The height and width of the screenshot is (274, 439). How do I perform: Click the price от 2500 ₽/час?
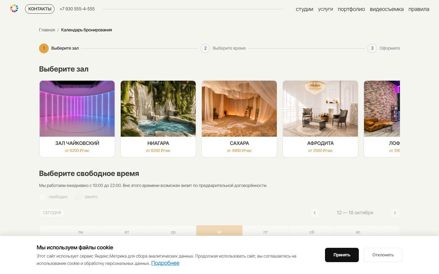320,151
